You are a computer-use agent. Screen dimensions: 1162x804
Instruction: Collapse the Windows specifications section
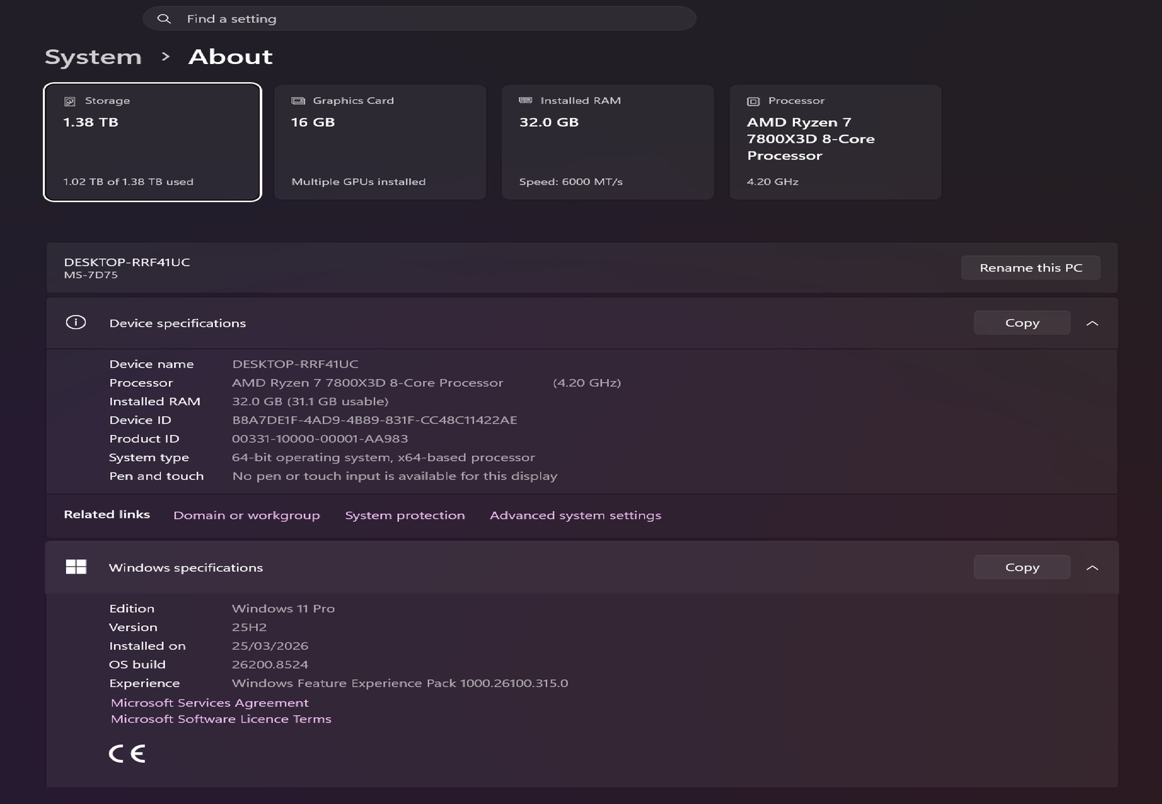point(1093,567)
